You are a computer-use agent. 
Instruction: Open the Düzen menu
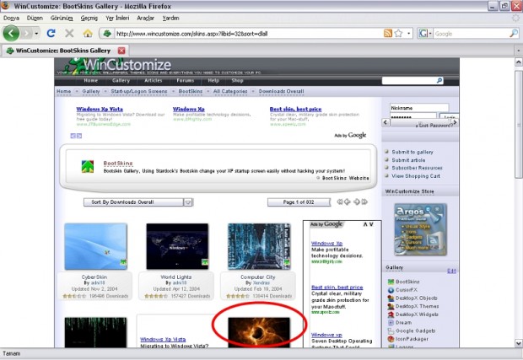click(x=35, y=18)
